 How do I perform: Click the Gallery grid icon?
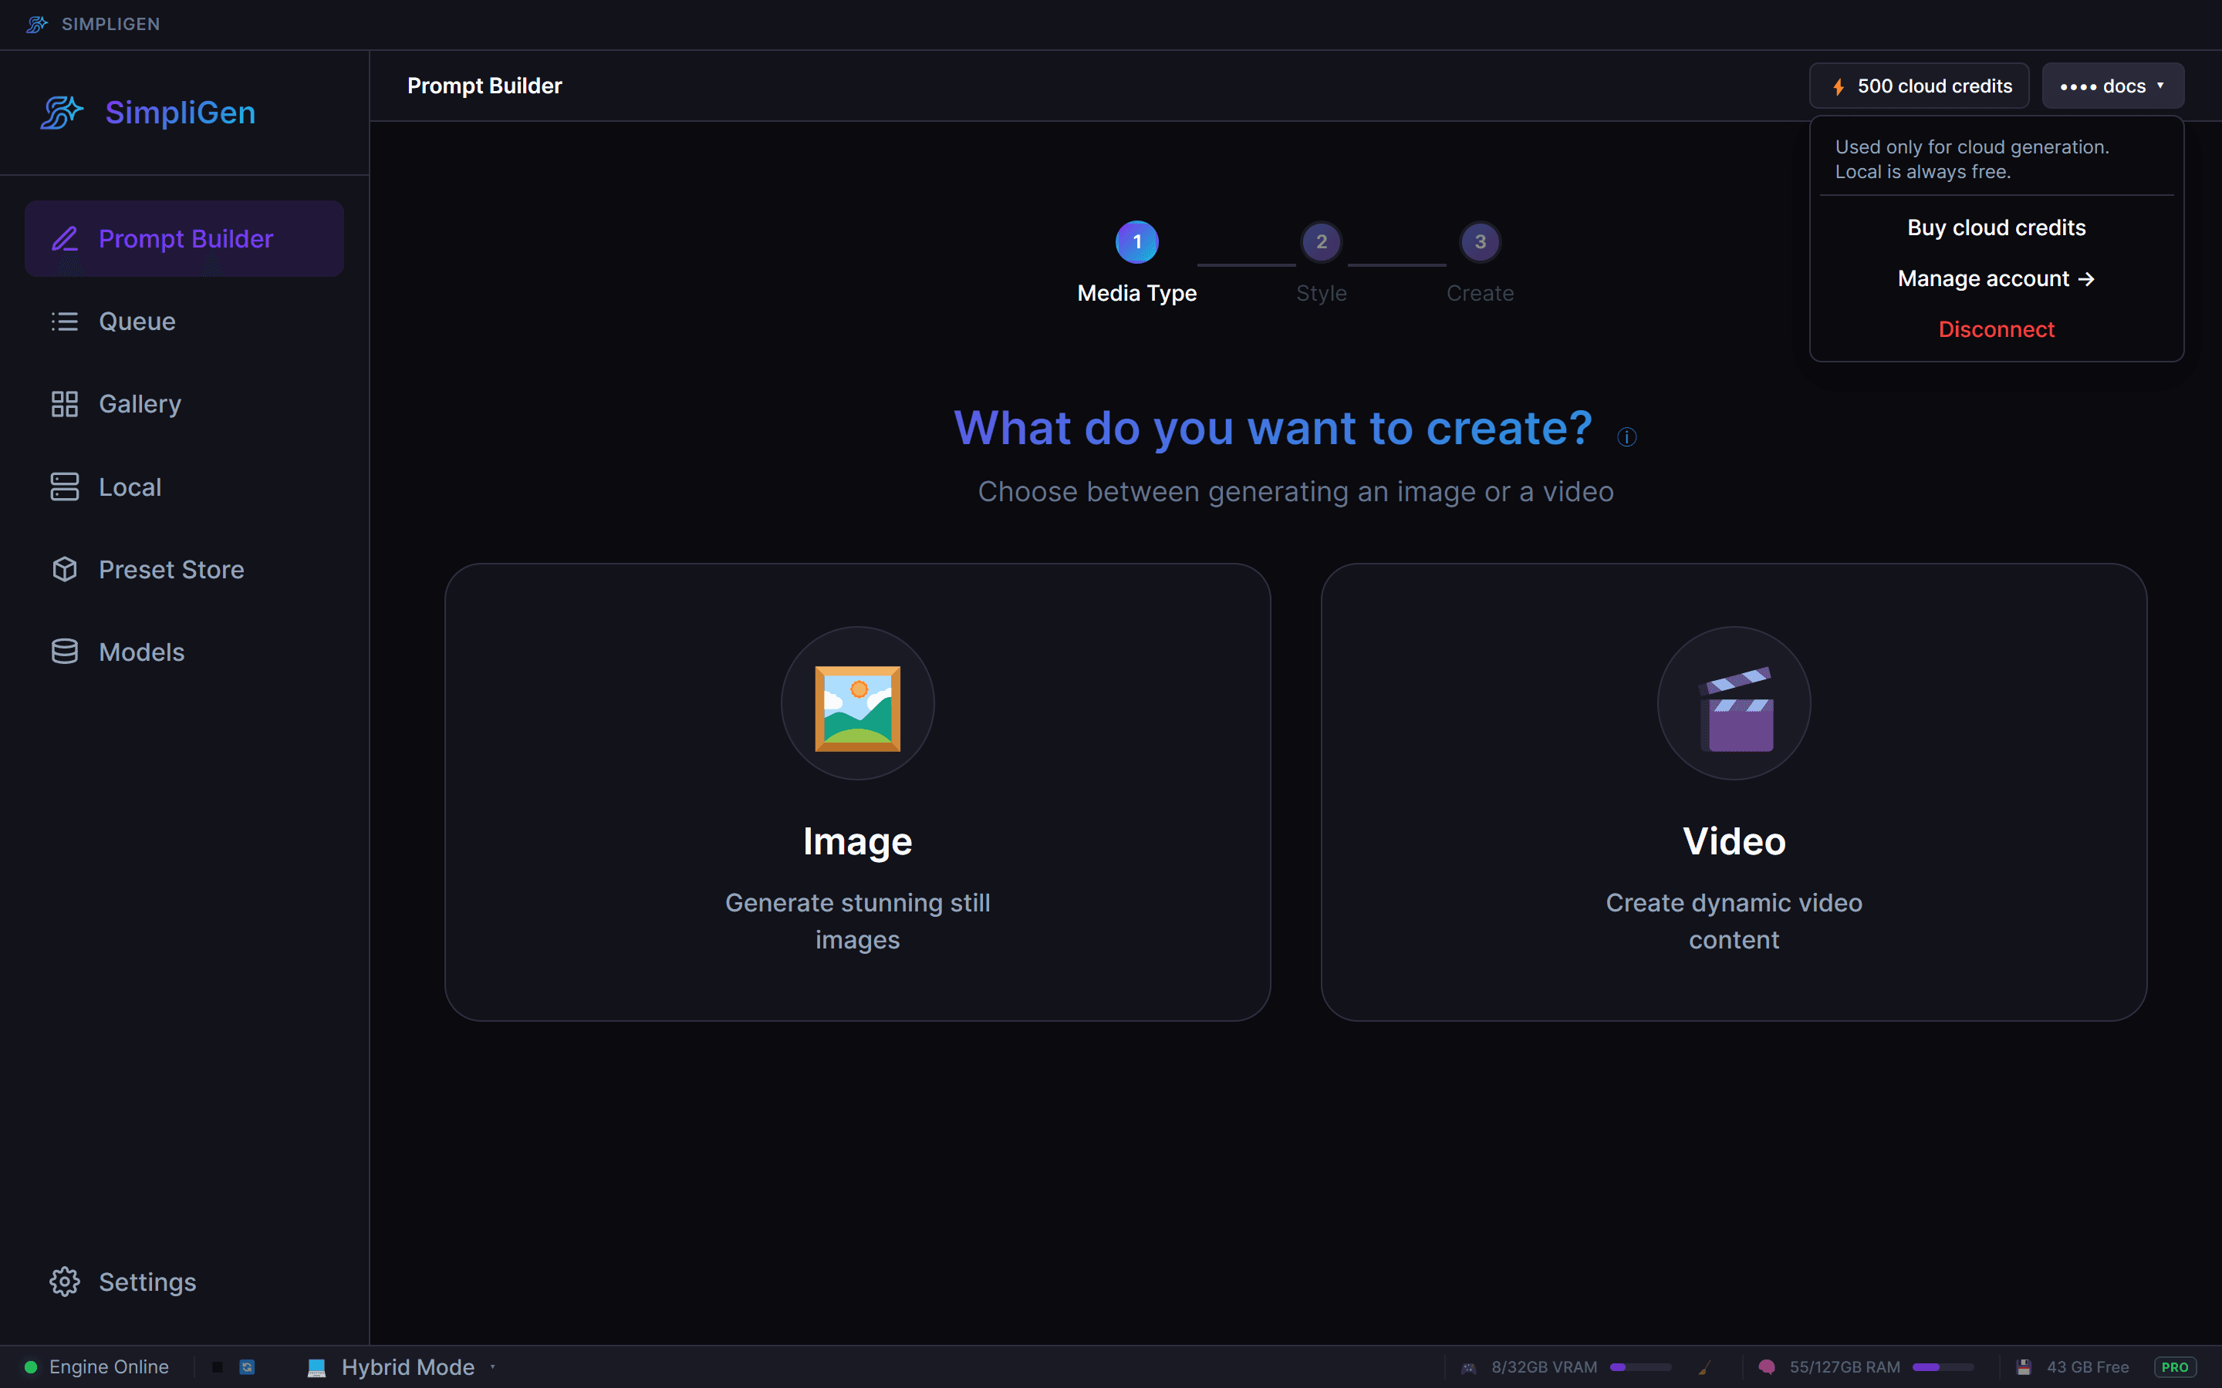click(x=64, y=404)
